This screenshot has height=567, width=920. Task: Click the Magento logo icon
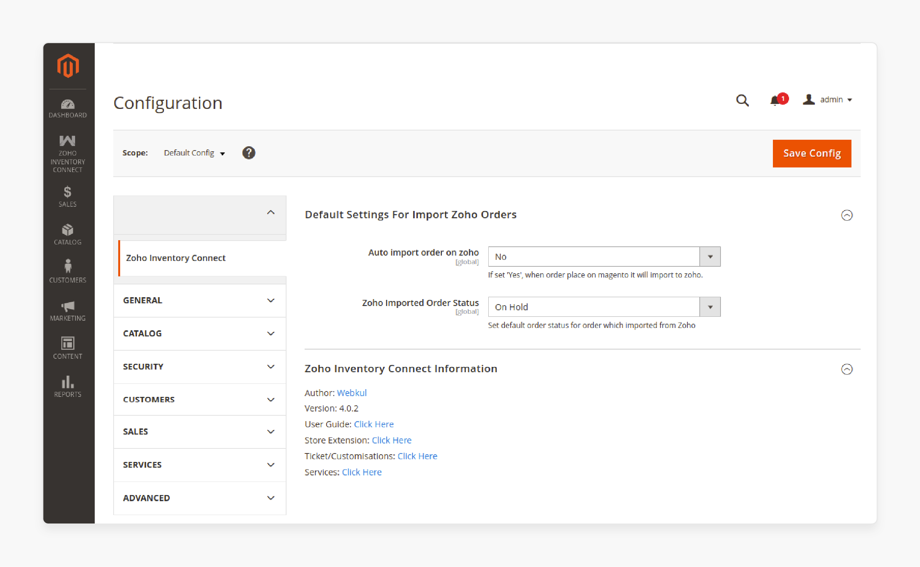pyautogui.click(x=68, y=66)
